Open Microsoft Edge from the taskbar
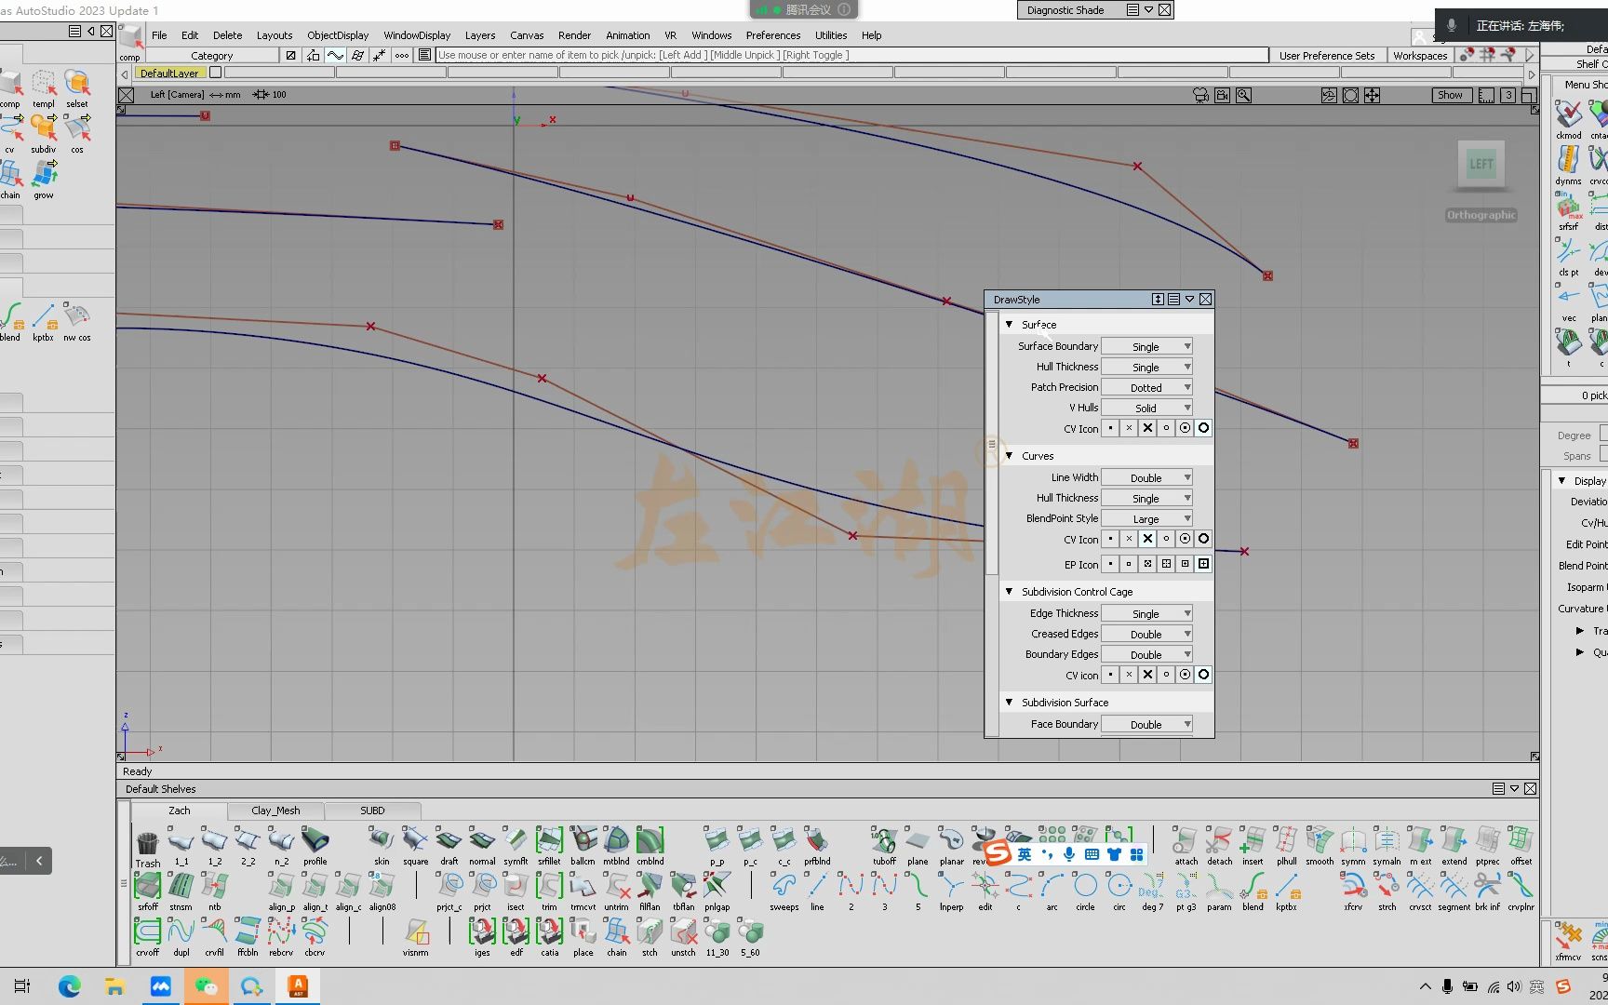 tap(69, 986)
